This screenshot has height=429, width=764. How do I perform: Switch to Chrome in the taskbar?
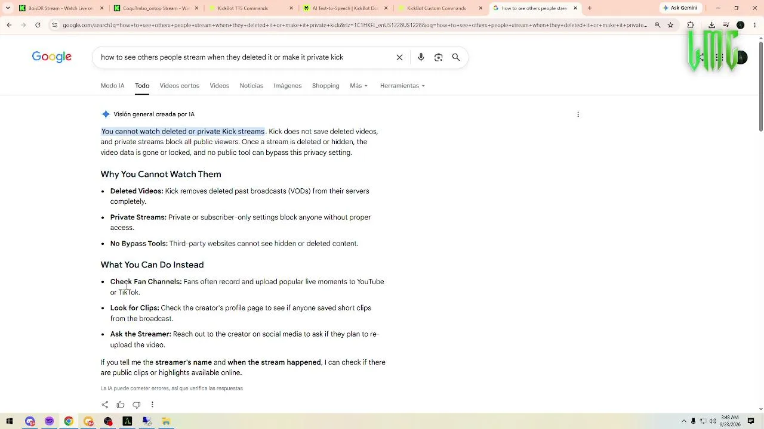[69, 421]
